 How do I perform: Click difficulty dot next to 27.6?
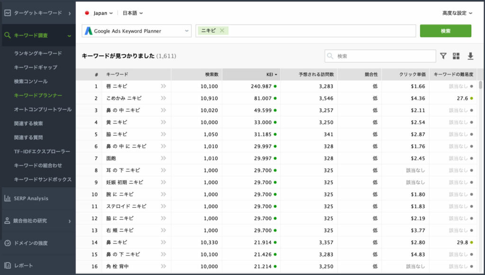(x=471, y=98)
